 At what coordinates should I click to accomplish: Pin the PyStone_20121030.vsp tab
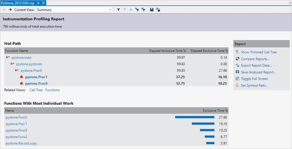(x=38, y=3)
